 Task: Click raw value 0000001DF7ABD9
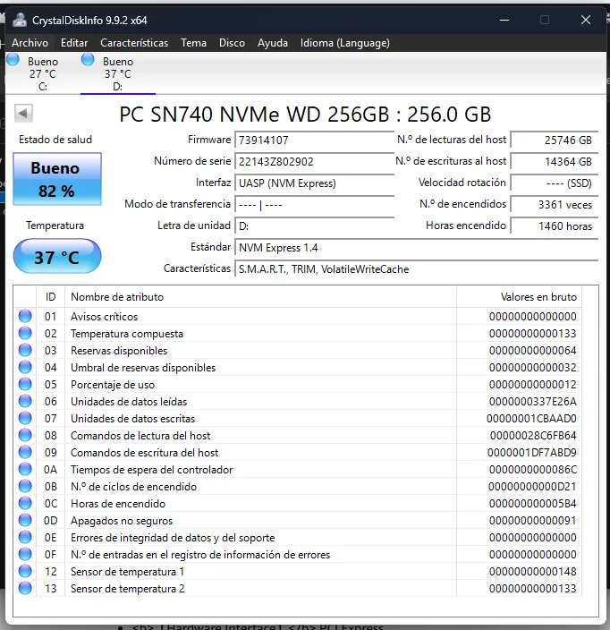531,453
